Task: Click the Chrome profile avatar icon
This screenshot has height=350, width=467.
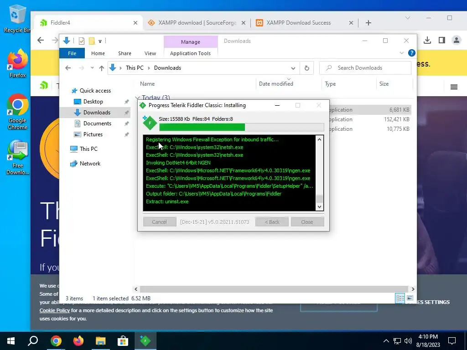Action: (456, 40)
